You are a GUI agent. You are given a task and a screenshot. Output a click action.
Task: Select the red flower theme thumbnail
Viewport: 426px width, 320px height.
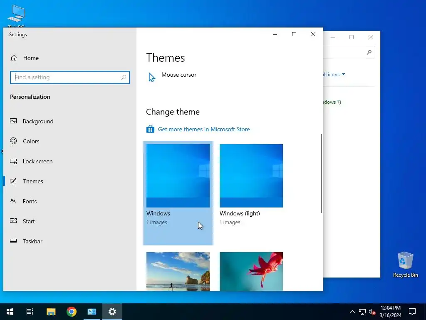click(251, 271)
